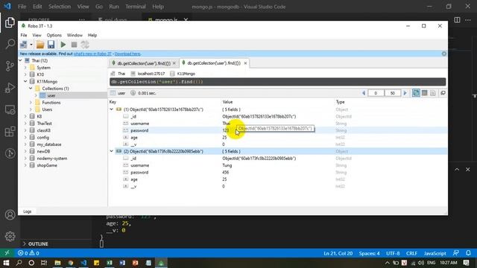Select the user collection in the tree
The width and height of the screenshot is (477, 268).
click(51, 95)
